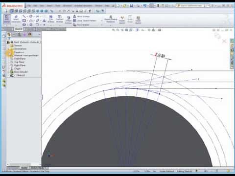Open the Display/Delete Relations dropdown arrow
235x176 pixels.
(x=111, y=25)
